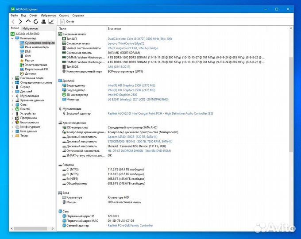The height and width of the screenshot is (239, 301).
Task: Expand the Дисплей tree node
Action: tap(12, 91)
